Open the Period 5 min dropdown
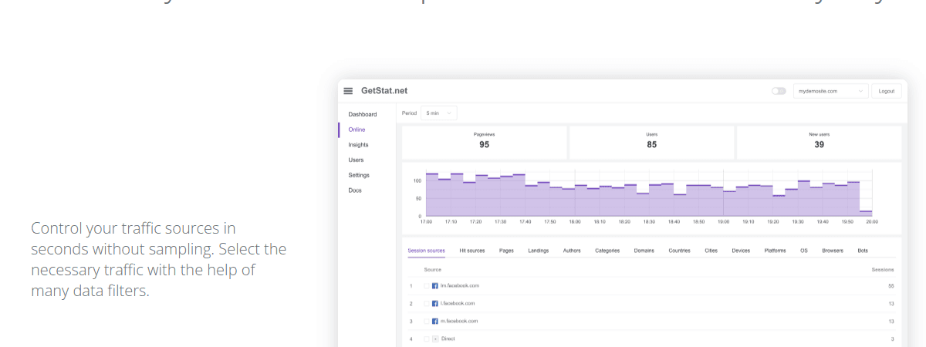Viewport: 926px width, 347px height. point(439,113)
